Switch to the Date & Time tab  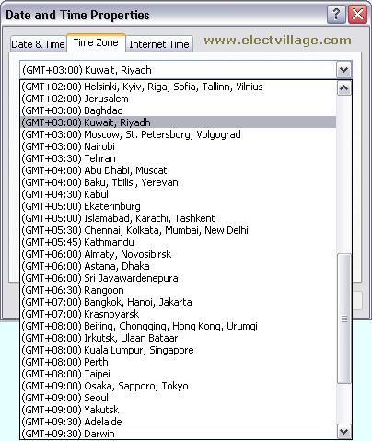[x=38, y=44]
